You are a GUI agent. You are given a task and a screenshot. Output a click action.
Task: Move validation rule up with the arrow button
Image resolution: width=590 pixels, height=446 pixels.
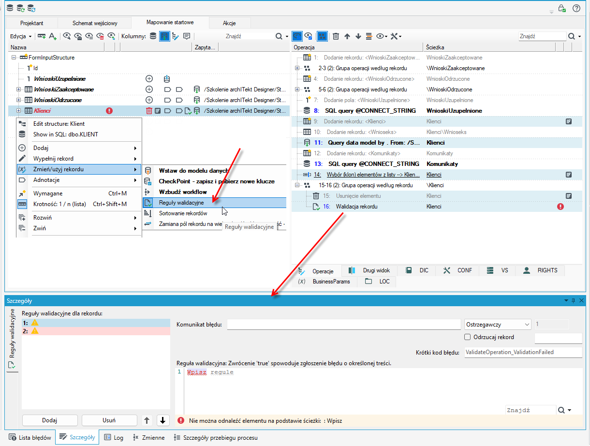[x=147, y=420]
